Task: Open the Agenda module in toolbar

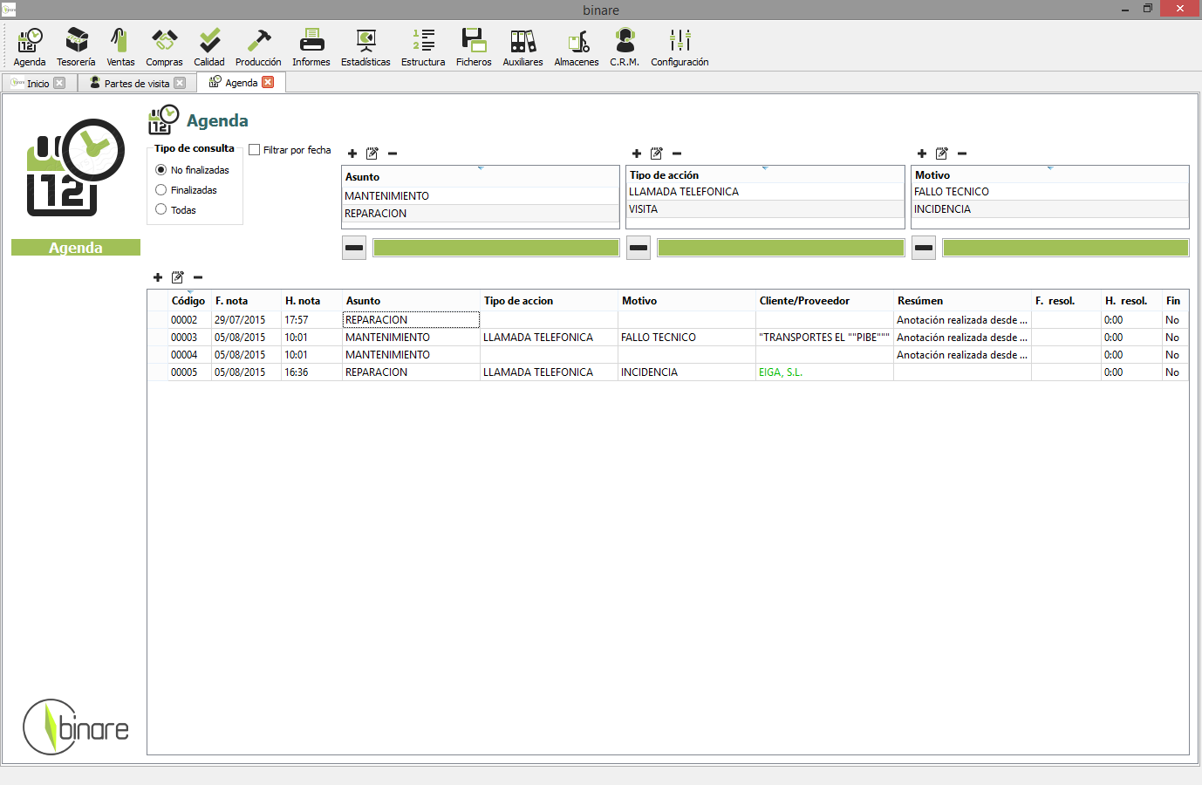Action: pos(30,47)
